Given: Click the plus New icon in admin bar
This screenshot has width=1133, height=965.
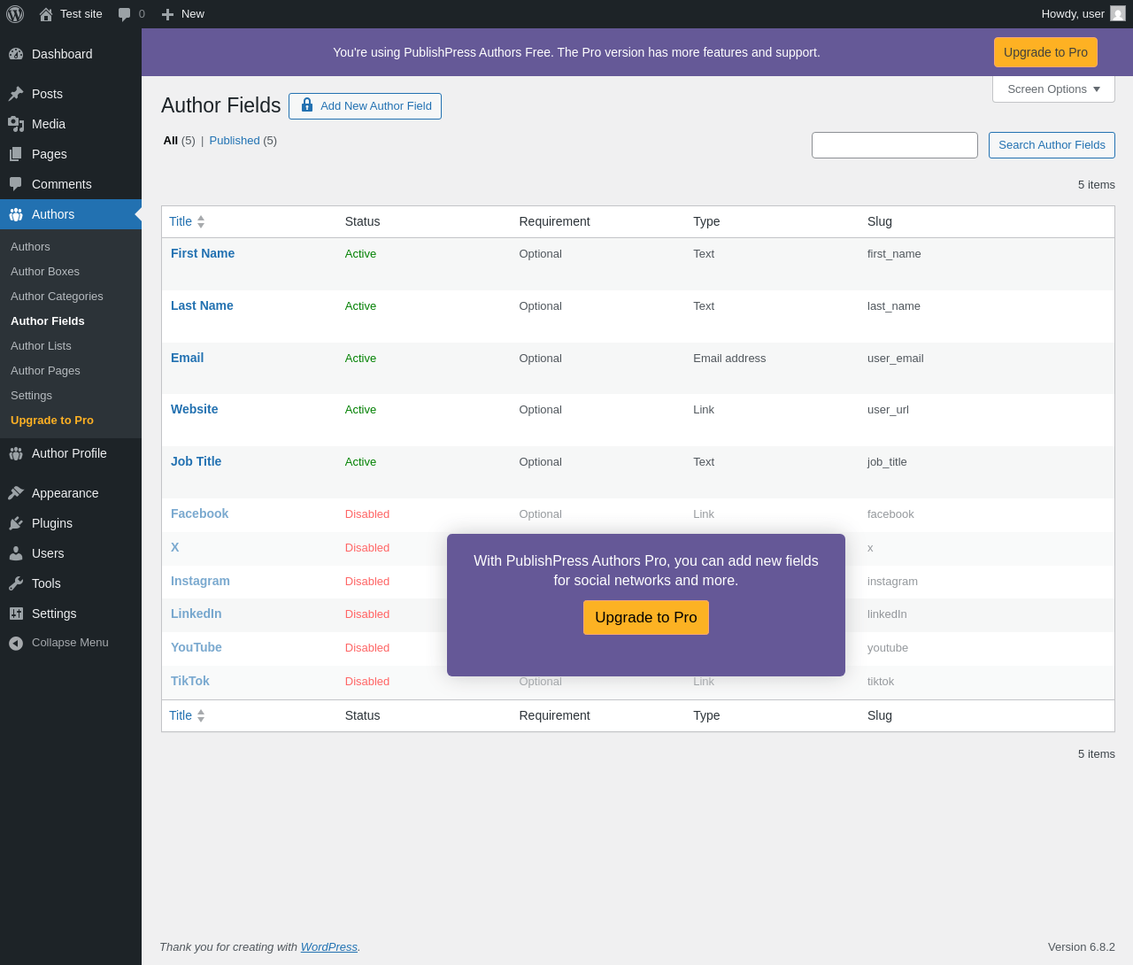Looking at the screenshot, I should (x=167, y=14).
